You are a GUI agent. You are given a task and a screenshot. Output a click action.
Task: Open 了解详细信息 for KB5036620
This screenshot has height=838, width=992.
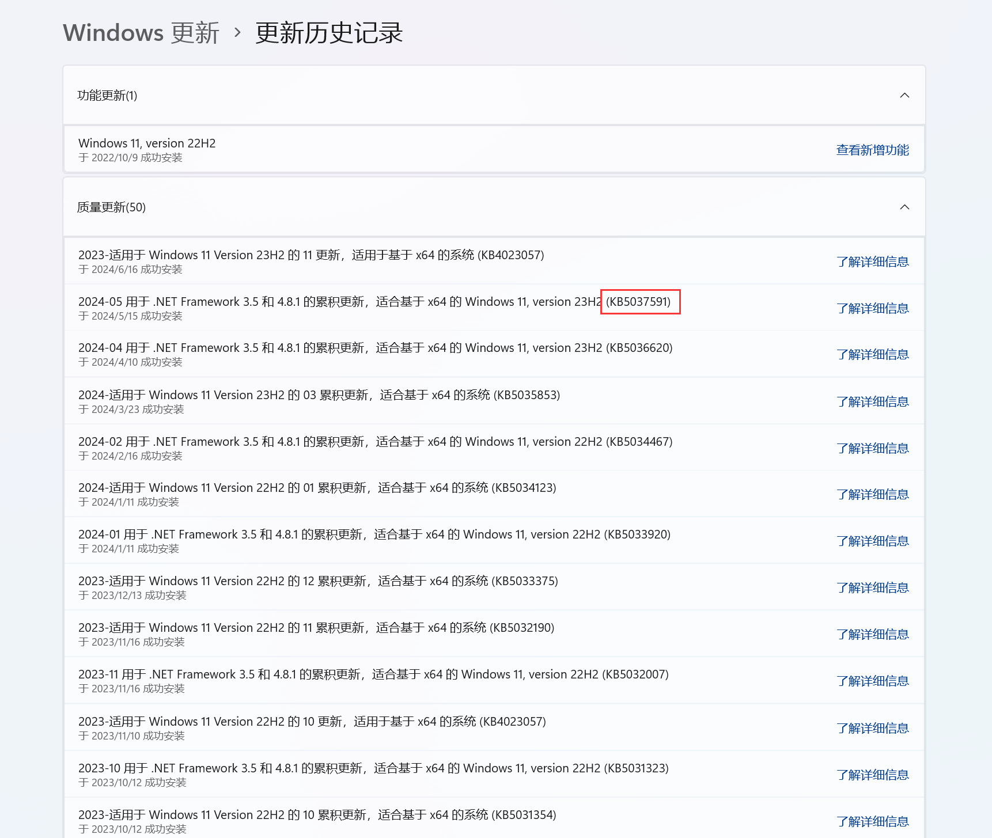coord(872,355)
